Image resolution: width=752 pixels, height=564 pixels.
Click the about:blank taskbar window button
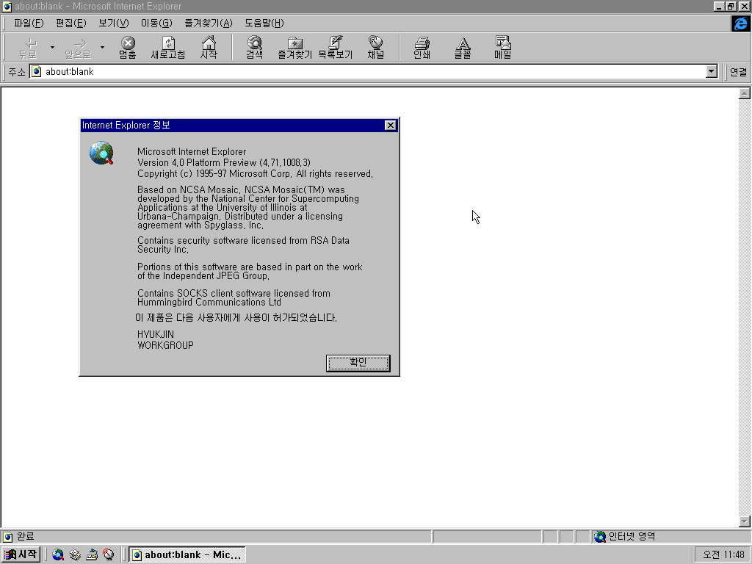[x=187, y=555]
